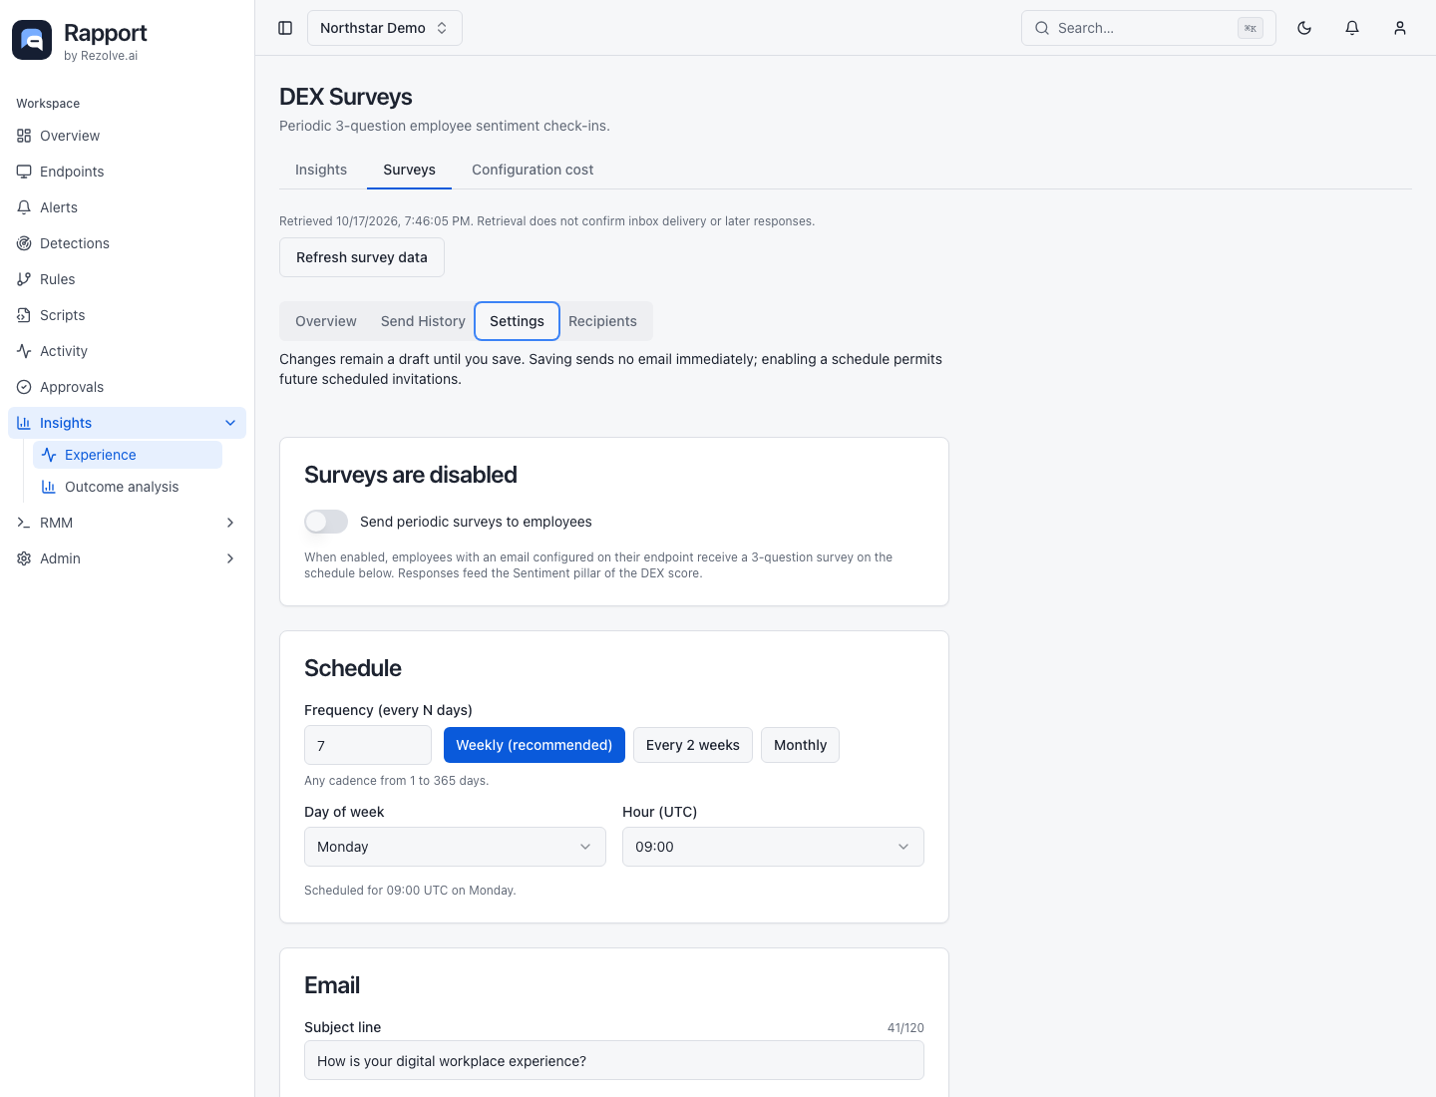Open notifications bell icon
Viewport: 1436px width, 1097px height.
[x=1352, y=28]
